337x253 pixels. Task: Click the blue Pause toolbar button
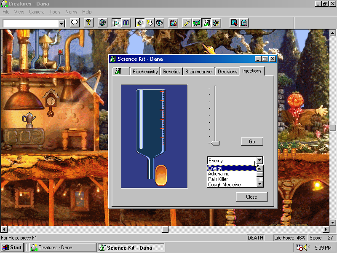126,23
